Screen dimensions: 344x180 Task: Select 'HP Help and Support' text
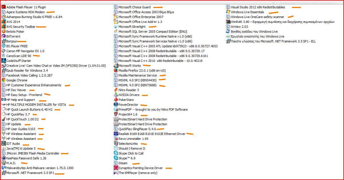coord(21,100)
